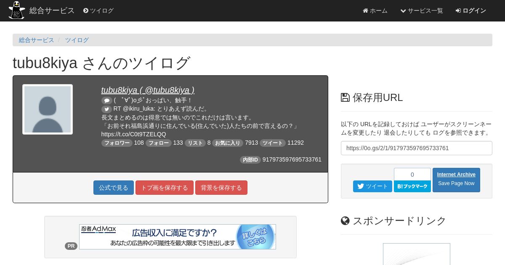Focus the 保存用URL text field
The width and height of the screenshot is (505, 265).
point(417,148)
